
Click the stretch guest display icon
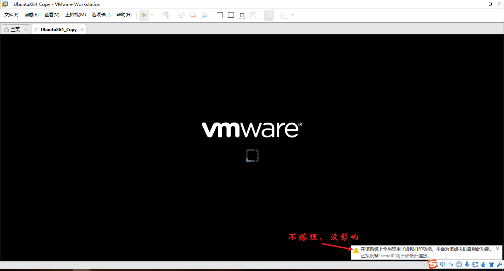tap(285, 15)
